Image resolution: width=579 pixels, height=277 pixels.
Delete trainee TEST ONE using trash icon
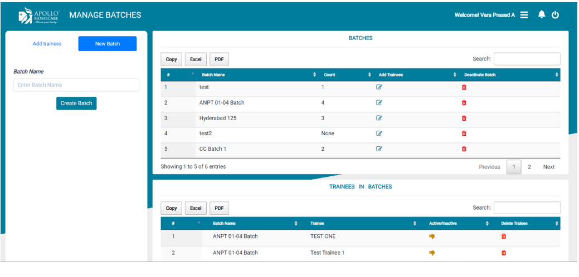point(504,236)
